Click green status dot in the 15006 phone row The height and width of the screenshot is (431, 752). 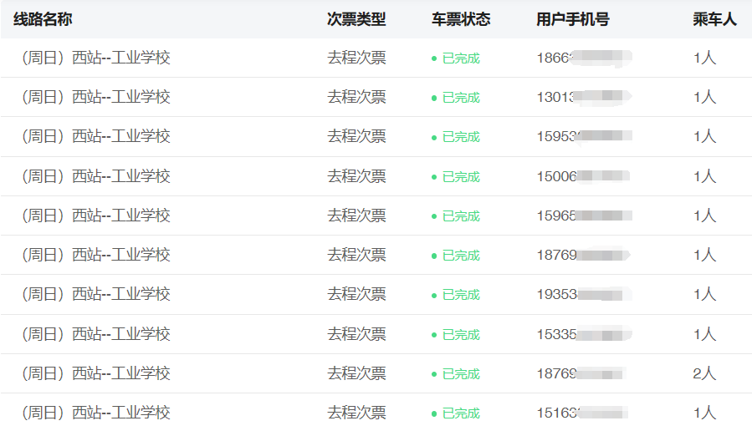tap(434, 177)
